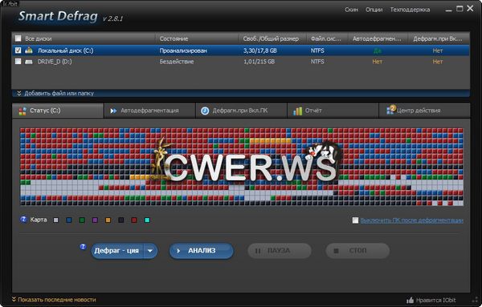Open the Техподдержка menu
The width and height of the screenshot is (482, 307).
(x=410, y=10)
